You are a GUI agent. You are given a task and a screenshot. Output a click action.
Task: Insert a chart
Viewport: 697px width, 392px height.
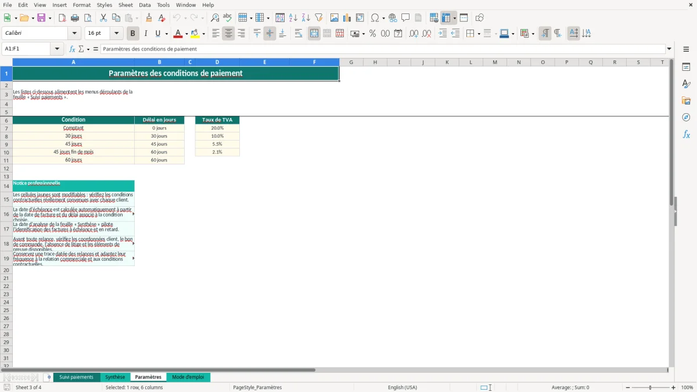pyautogui.click(x=347, y=18)
